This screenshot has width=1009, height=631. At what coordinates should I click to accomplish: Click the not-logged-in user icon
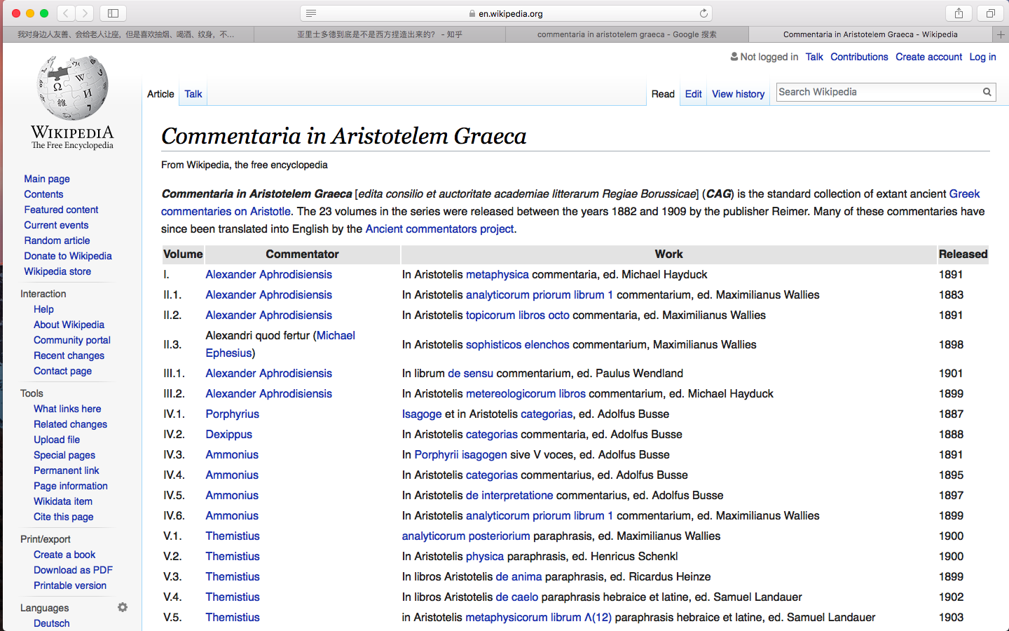point(734,57)
